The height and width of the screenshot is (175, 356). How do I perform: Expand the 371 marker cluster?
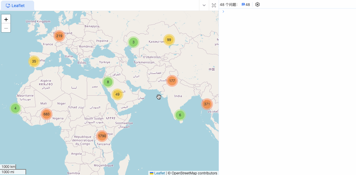click(207, 104)
